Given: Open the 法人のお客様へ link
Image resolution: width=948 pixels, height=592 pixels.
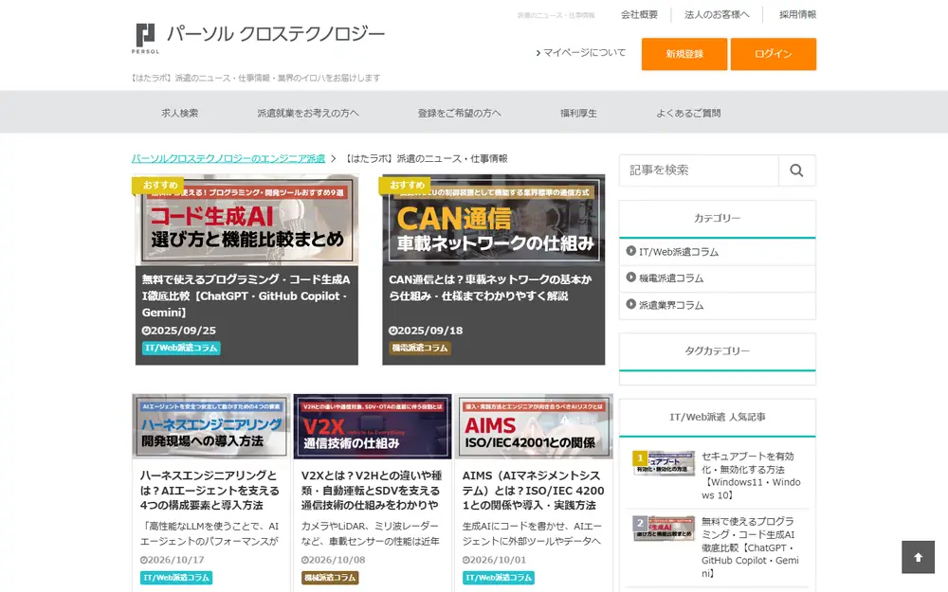Looking at the screenshot, I should click(717, 14).
